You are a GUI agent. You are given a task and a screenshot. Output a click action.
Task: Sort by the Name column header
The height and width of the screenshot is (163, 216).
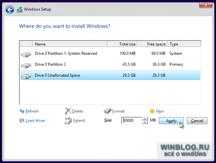point(70,44)
